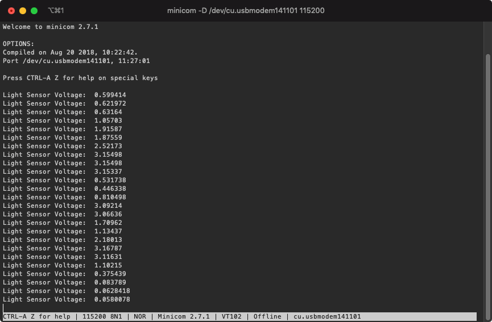Click the 'OPTIONS:' line
The height and width of the screenshot is (322, 492).
(x=19, y=44)
